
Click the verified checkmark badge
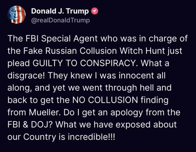tap(94, 11)
